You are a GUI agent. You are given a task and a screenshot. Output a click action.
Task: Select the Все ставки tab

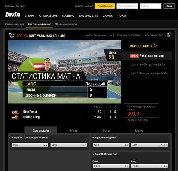click(41, 131)
